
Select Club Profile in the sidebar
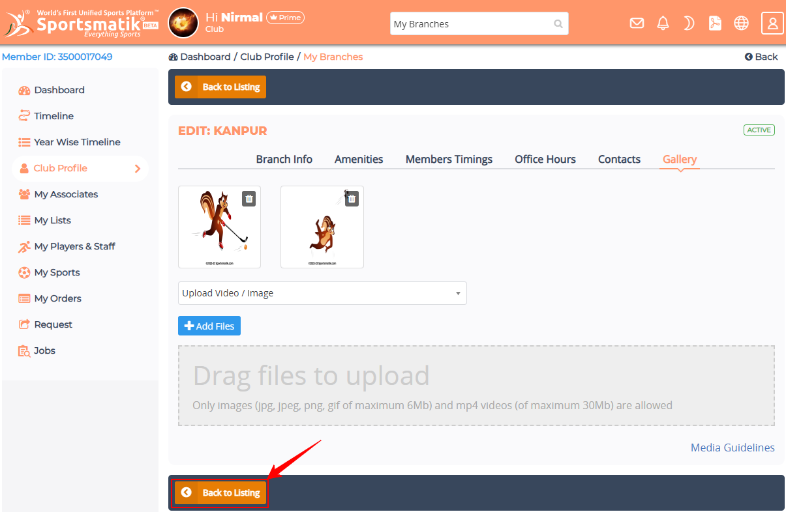click(x=80, y=168)
